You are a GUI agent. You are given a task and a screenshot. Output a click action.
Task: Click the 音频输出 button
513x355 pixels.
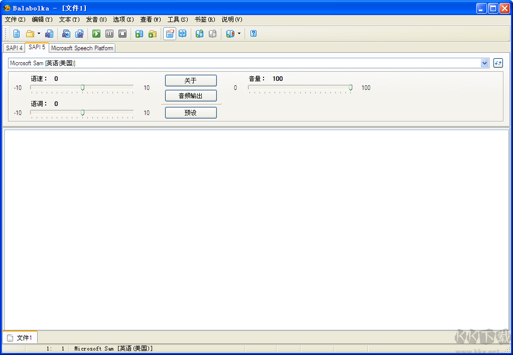(x=190, y=95)
